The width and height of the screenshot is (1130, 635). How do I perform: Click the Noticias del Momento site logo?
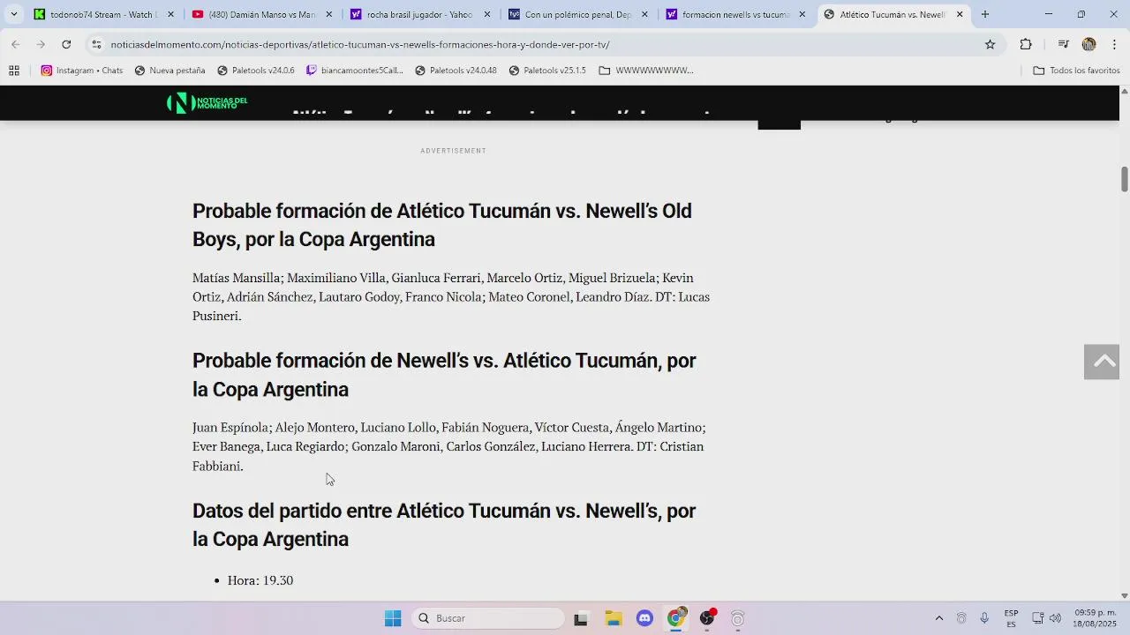point(207,103)
